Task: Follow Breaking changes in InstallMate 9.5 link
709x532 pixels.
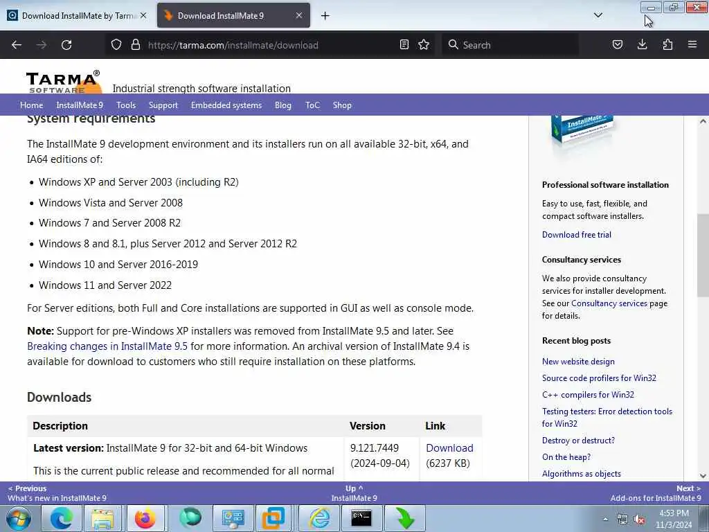Action: [107, 346]
